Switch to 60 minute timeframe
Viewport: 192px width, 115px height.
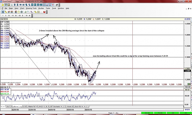click(x=20, y=16)
